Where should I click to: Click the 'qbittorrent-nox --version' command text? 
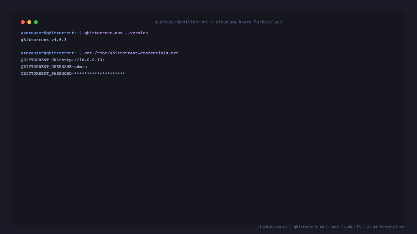pyautogui.click(x=116, y=33)
